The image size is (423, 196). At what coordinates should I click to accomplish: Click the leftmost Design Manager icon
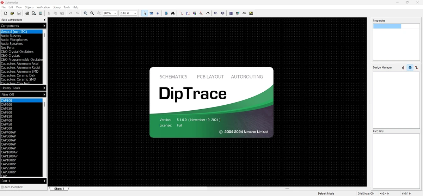point(403,67)
